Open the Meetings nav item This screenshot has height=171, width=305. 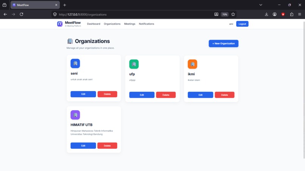click(x=129, y=24)
